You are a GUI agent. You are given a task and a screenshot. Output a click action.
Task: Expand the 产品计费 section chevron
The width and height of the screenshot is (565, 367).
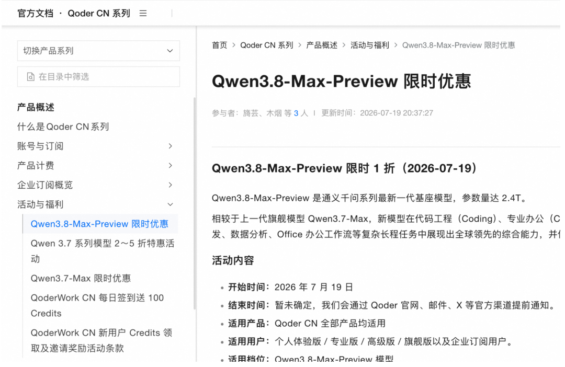(171, 165)
